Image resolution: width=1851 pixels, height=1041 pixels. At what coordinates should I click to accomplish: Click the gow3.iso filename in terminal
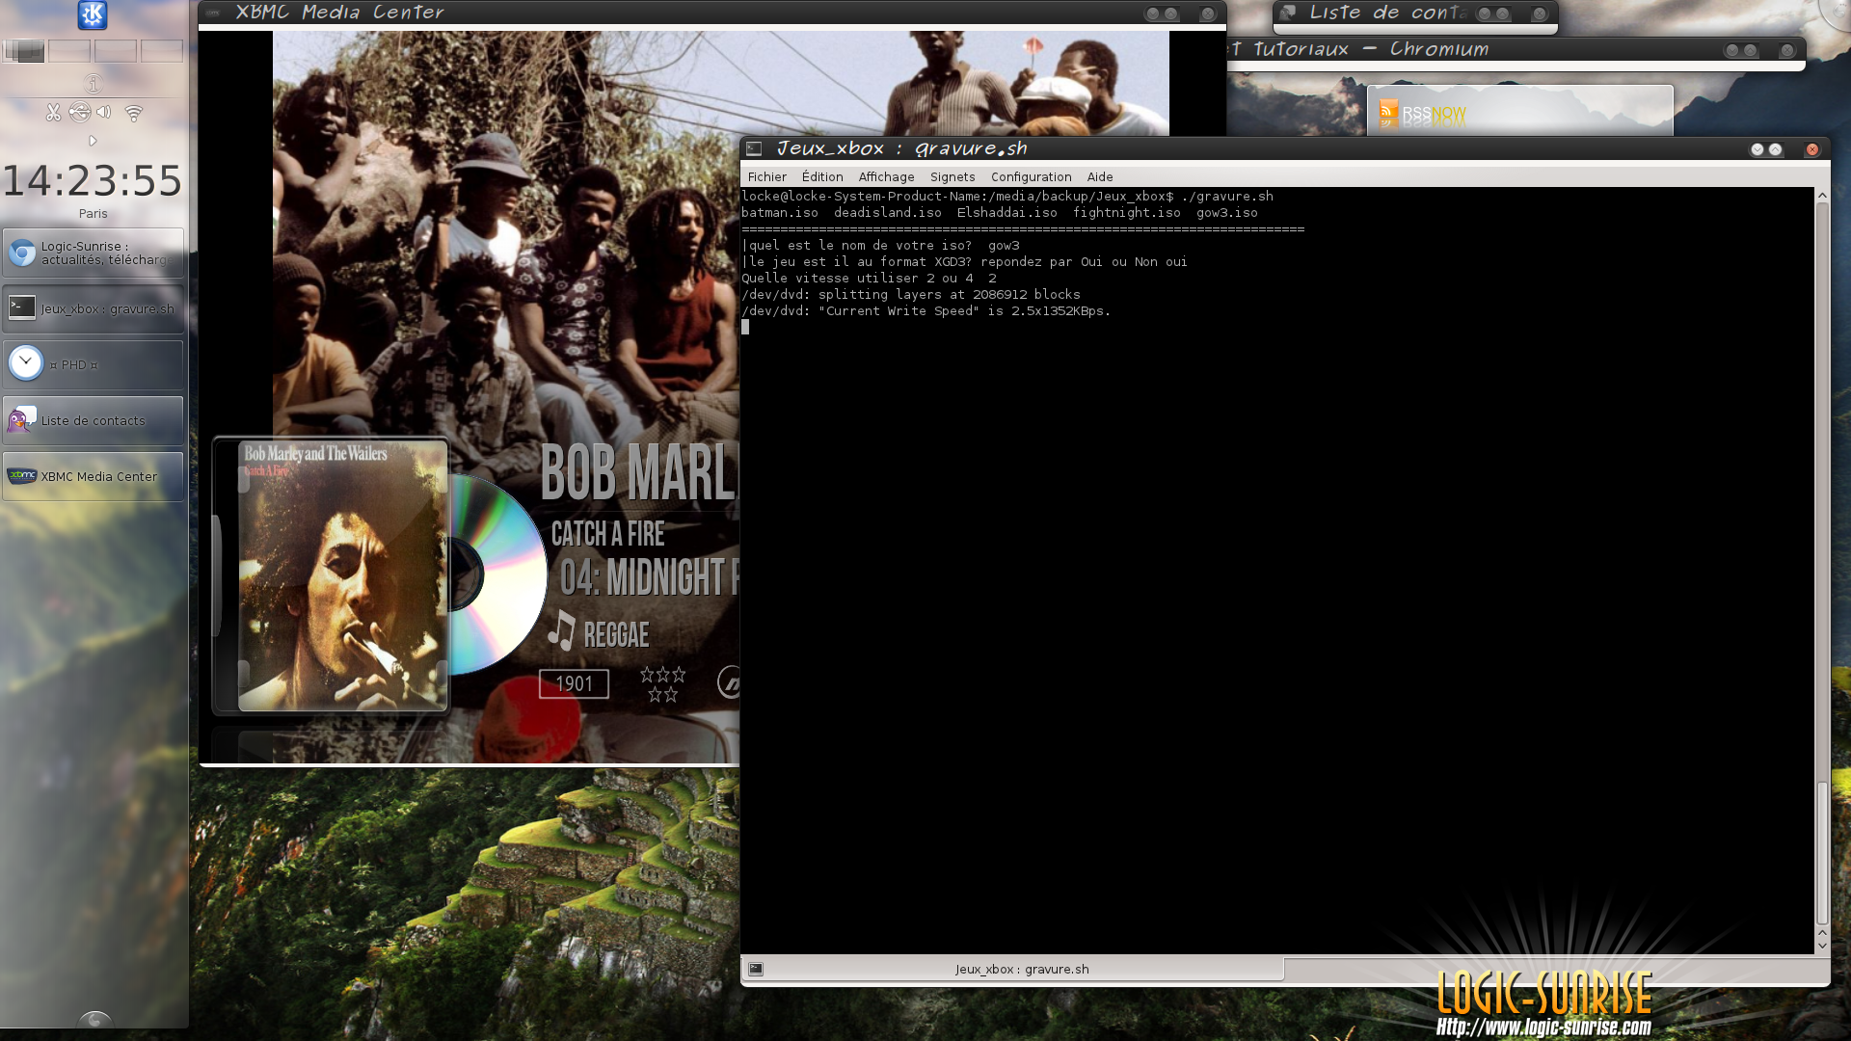(x=1226, y=213)
